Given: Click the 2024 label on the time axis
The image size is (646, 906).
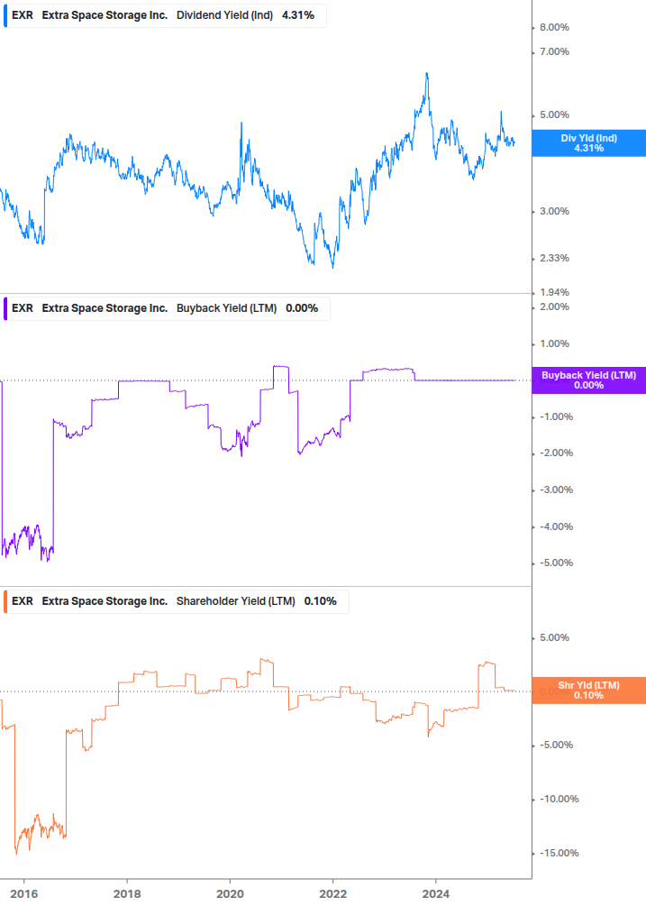Looking at the screenshot, I should (x=436, y=894).
